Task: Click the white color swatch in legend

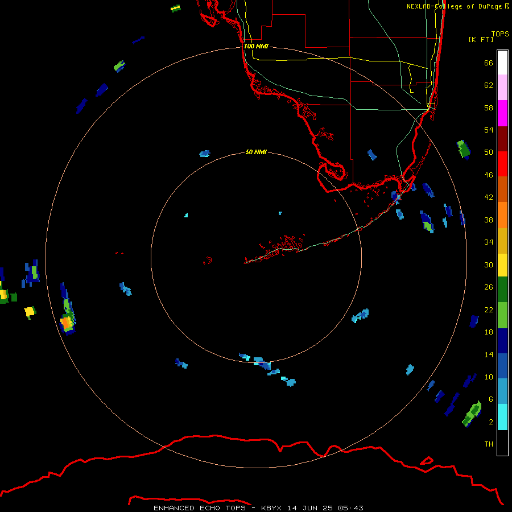Action: tap(502, 63)
